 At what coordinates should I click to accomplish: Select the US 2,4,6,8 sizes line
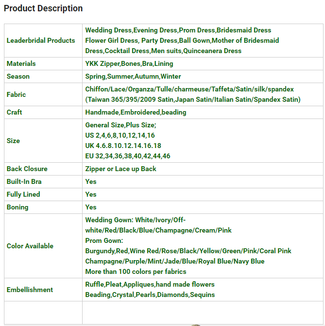(x=120, y=135)
